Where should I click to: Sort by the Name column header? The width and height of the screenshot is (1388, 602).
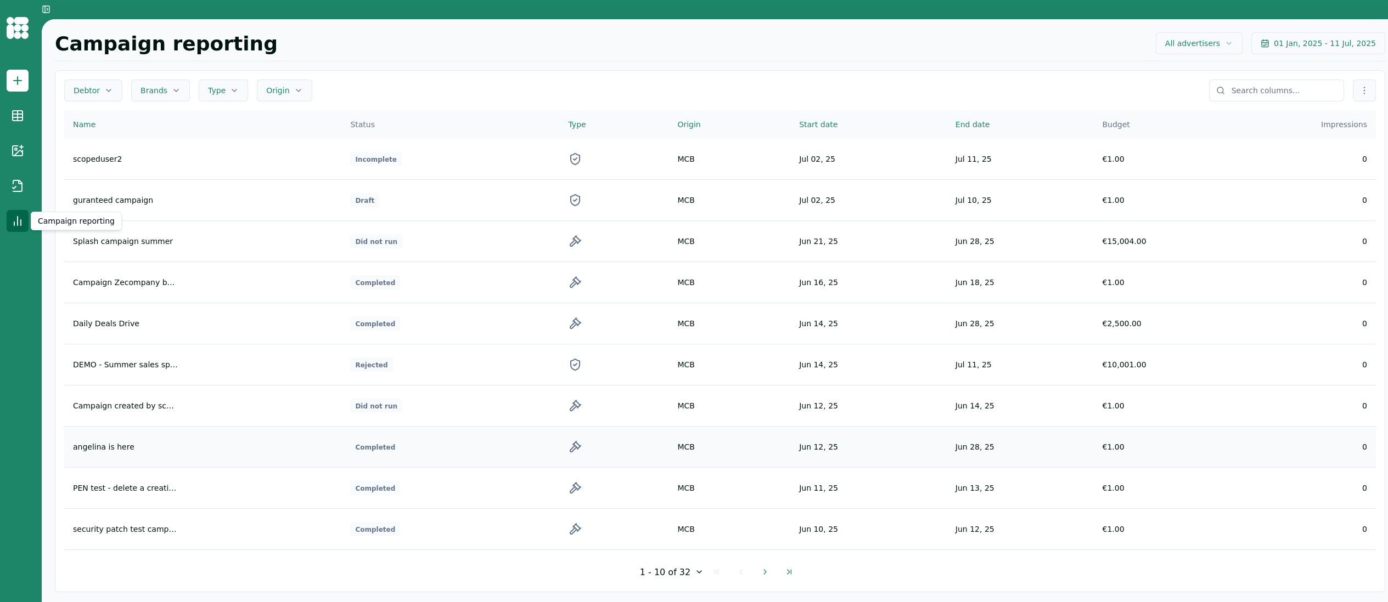pos(84,124)
